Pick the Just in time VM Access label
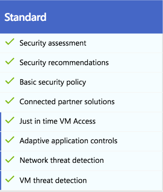Image resolution: width=163 pixels, height=192 pixels. (58, 121)
